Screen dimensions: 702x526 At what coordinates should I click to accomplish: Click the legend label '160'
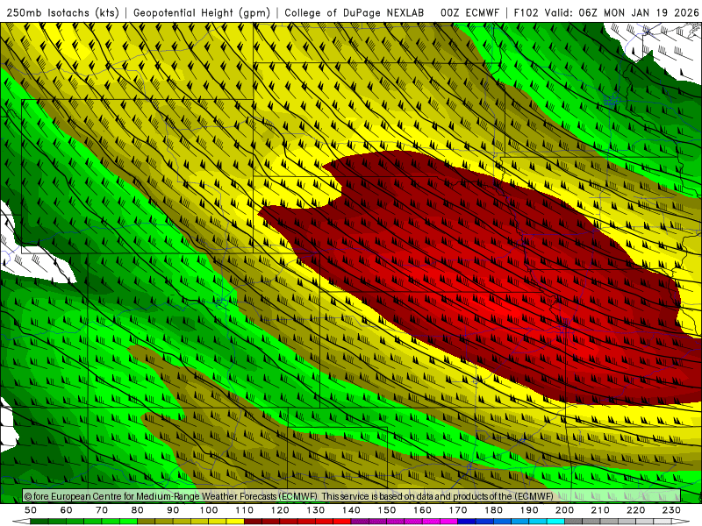[x=422, y=510]
